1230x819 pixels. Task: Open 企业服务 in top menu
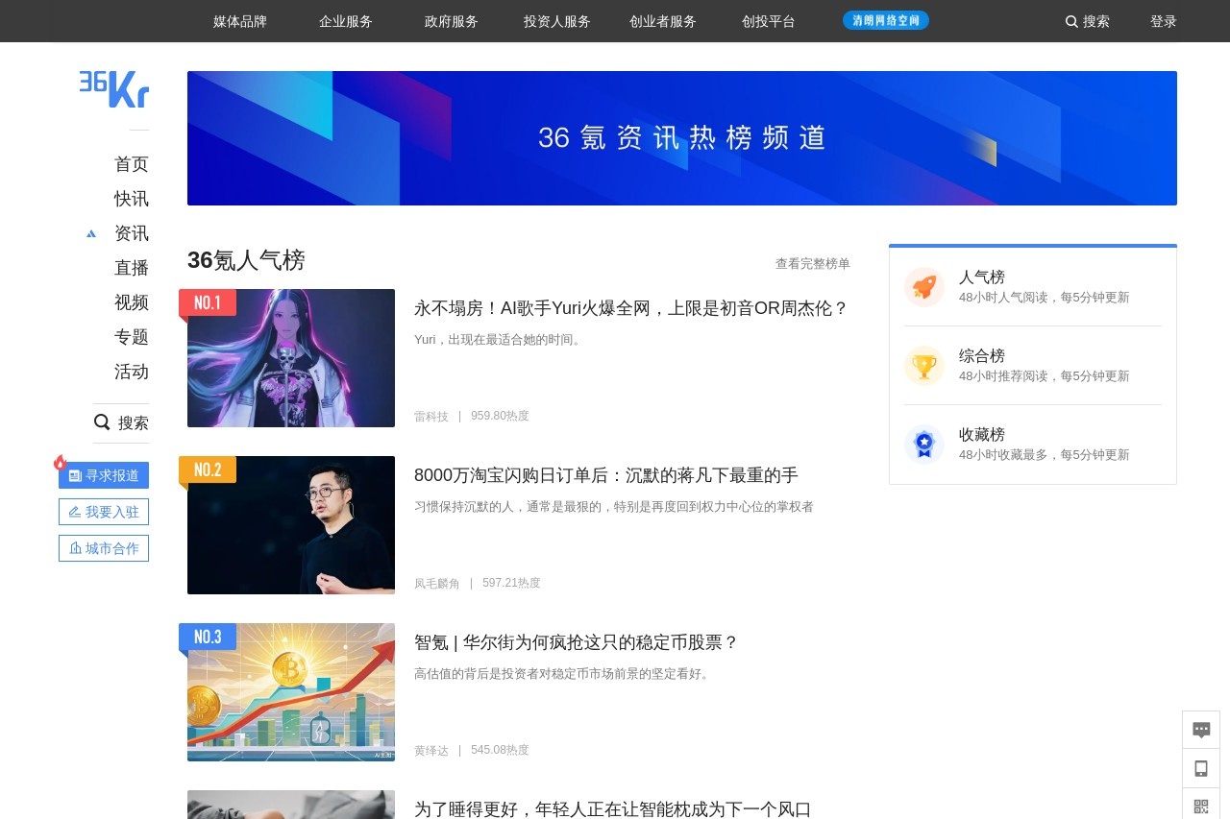coord(346,21)
